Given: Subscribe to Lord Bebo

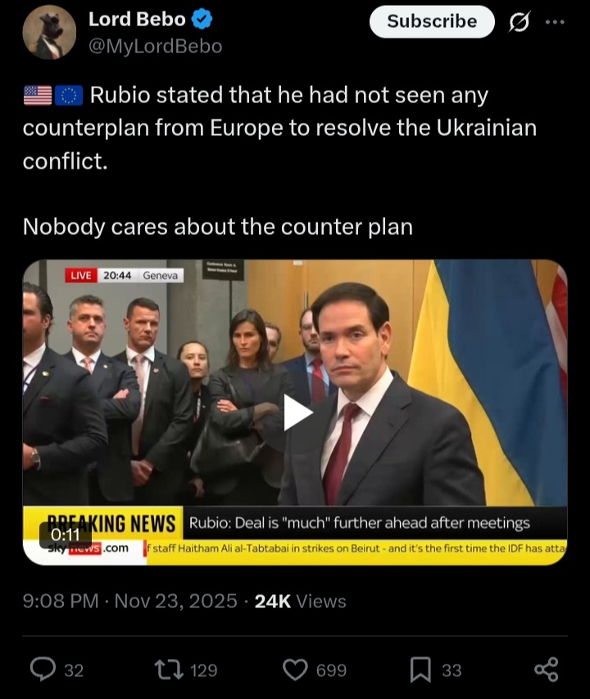Looking at the screenshot, I should point(432,21).
